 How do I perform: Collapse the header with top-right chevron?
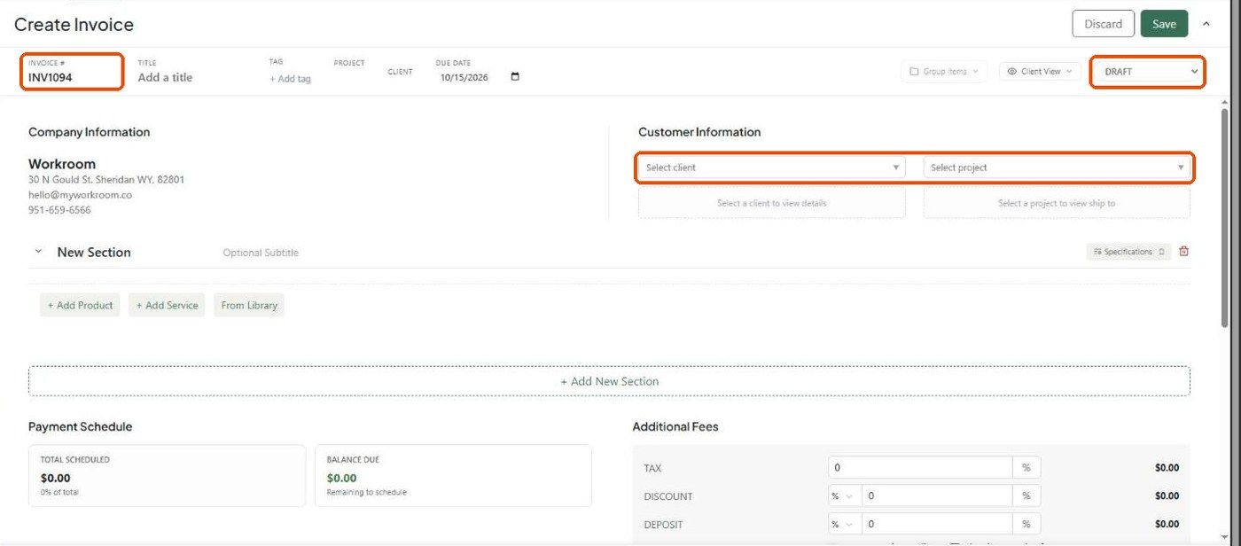1206,24
